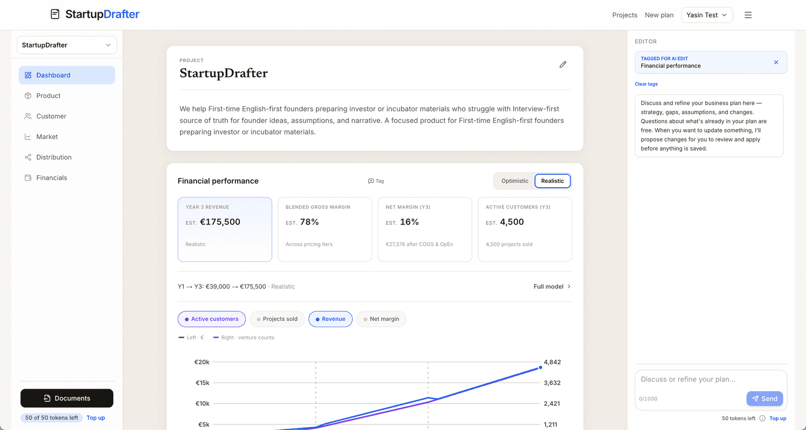This screenshot has height=430, width=806.
Task: Click the 0/1000 character counter
Action: 648,399
